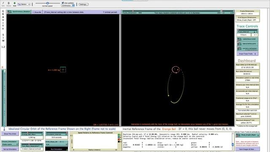Click the Maximum velocity monitor value
Viewport: 270px width, 152px height.
coord(247,117)
